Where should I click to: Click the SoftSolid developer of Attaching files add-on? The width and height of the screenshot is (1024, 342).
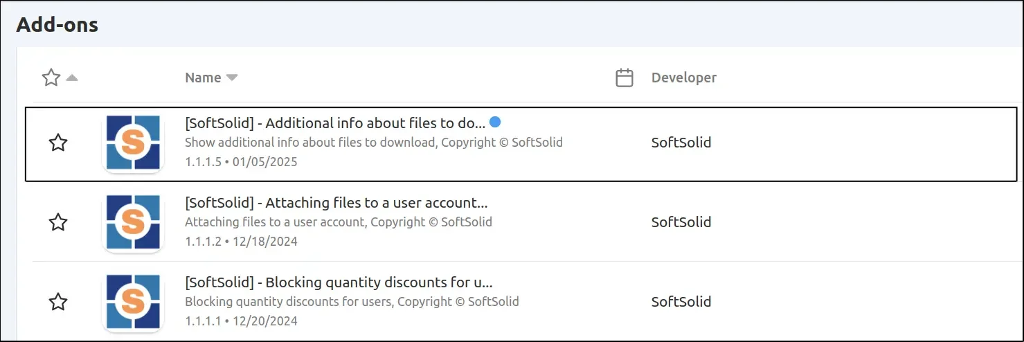[681, 222]
